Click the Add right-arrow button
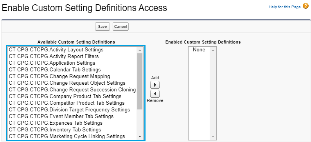Image resolution: width=311 pixels, height=142 pixels. (x=155, y=85)
